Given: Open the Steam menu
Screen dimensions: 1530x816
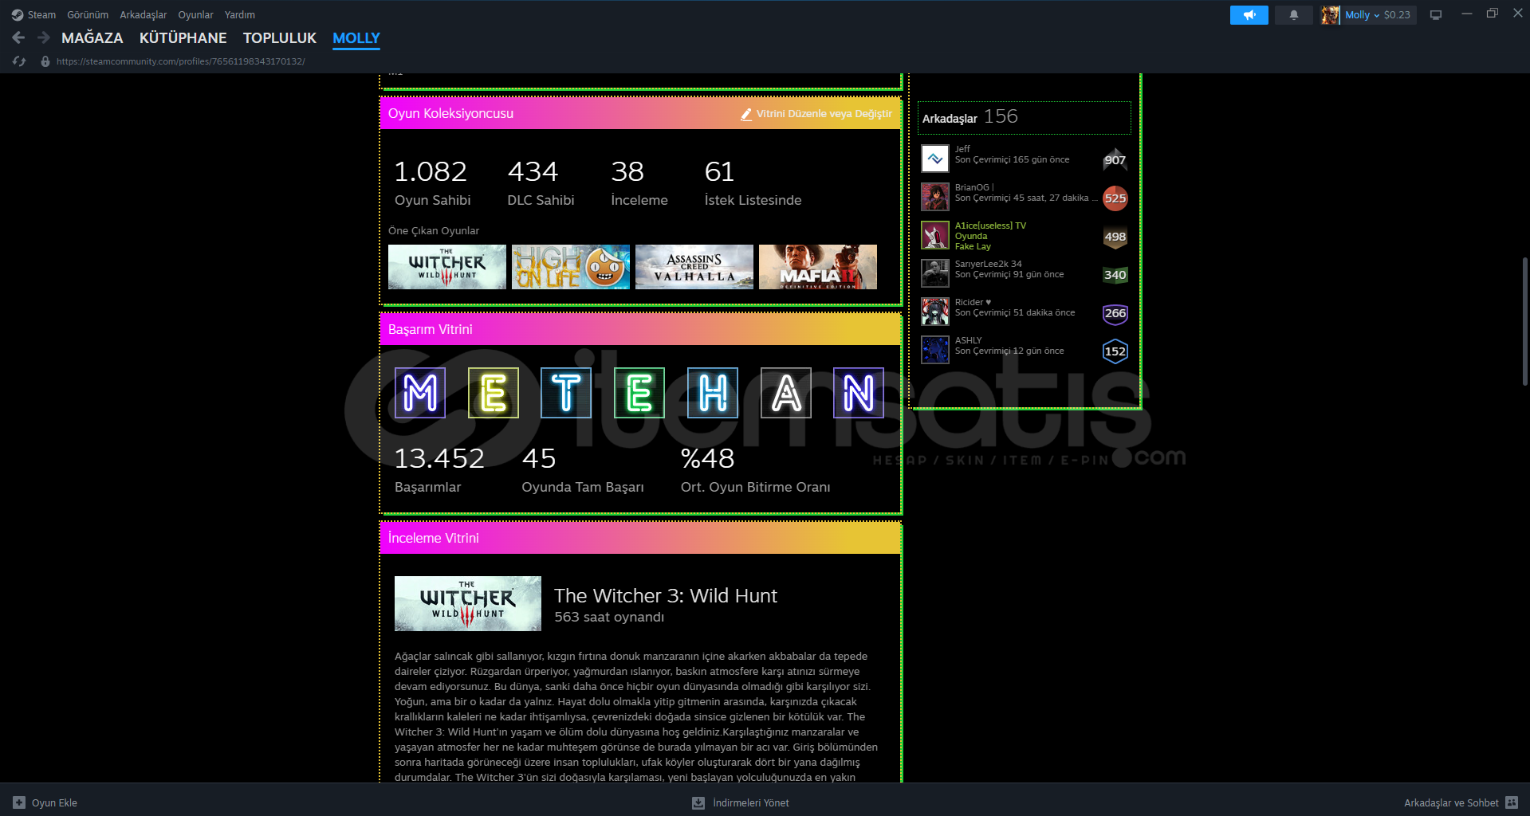Looking at the screenshot, I should (41, 15).
